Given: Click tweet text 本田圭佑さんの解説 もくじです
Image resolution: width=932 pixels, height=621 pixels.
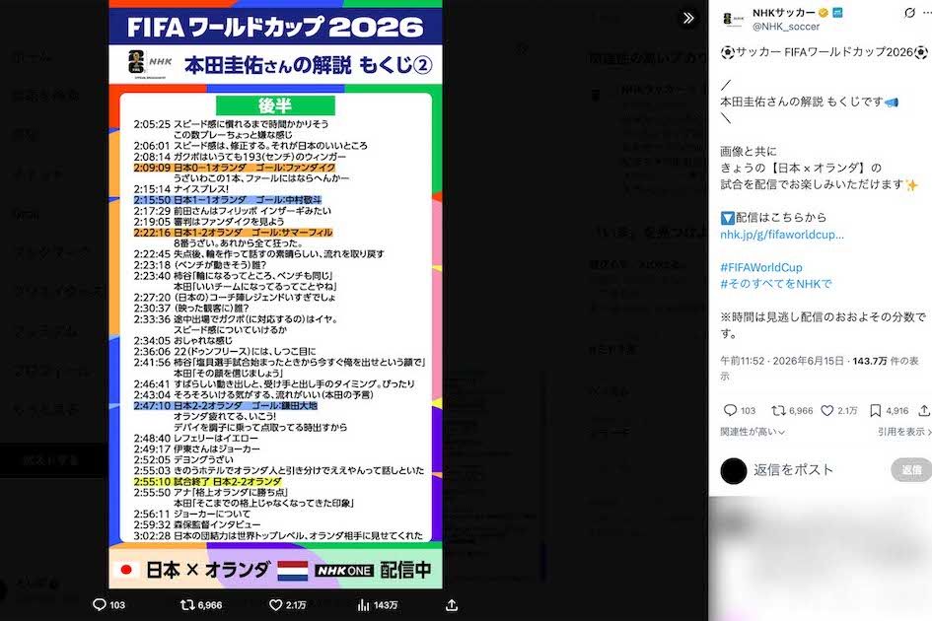Looking at the screenshot, I should (x=801, y=102).
